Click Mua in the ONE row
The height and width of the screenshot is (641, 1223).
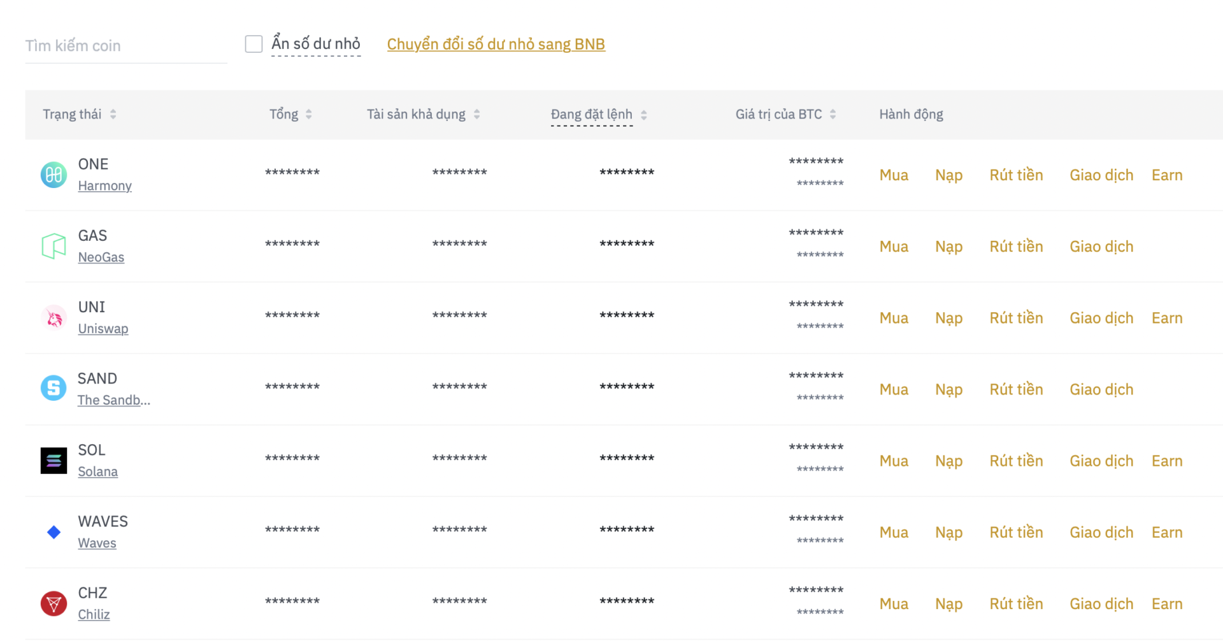tap(894, 175)
